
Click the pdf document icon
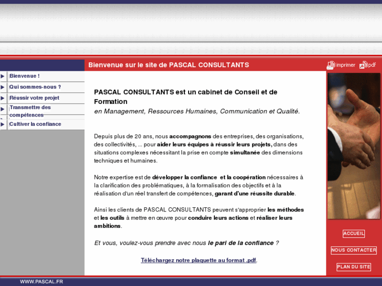tap(363, 65)
